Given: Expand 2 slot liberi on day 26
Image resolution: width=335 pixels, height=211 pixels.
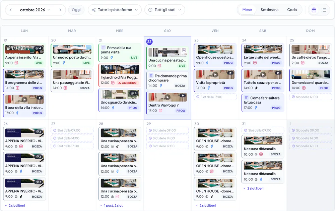Looking at the screenshot, I should [15, 205].
